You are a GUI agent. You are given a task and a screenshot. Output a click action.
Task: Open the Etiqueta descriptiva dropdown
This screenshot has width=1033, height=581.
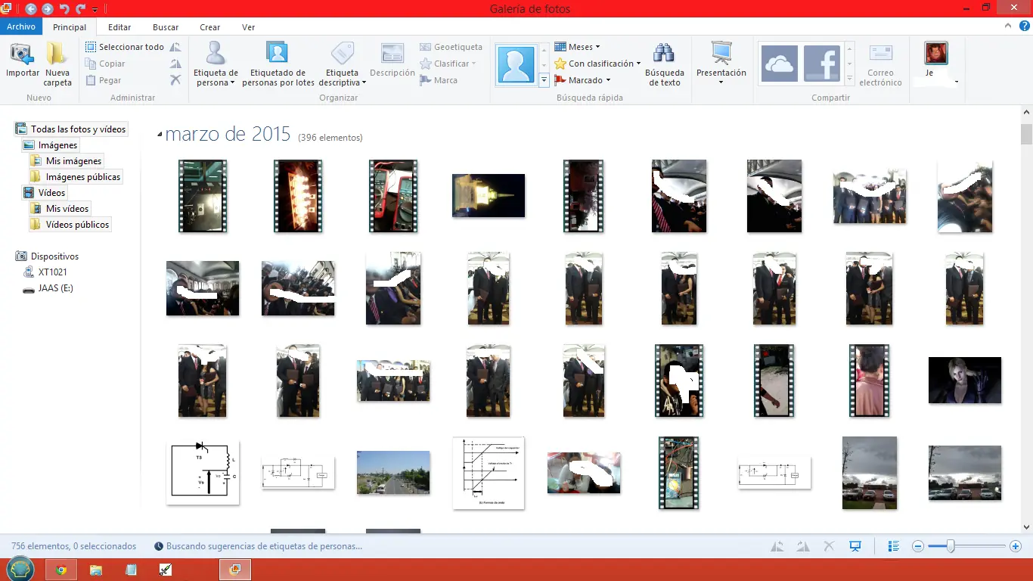pyautogui.click(x=342, y=64)
